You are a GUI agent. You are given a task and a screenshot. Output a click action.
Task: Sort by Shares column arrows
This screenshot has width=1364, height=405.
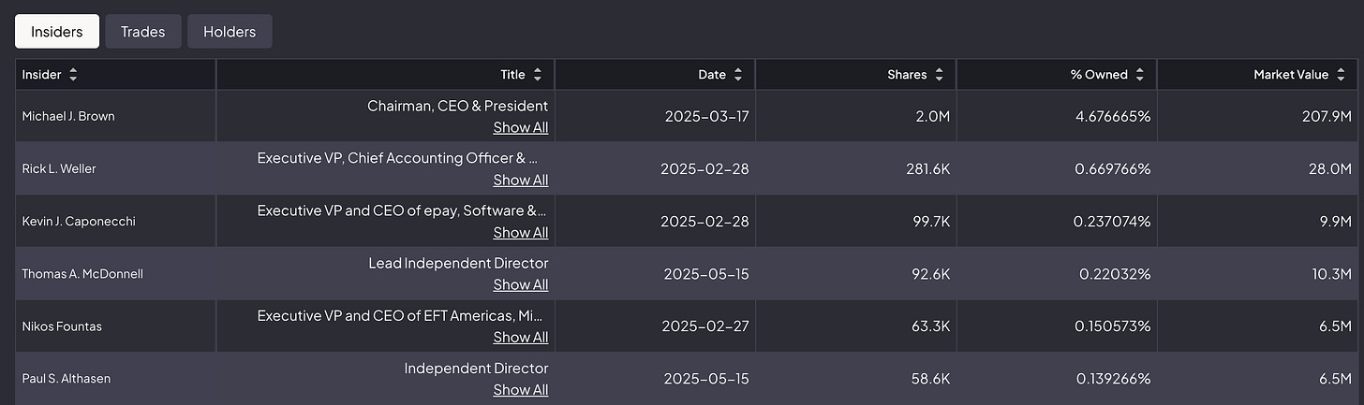[939, 75]
